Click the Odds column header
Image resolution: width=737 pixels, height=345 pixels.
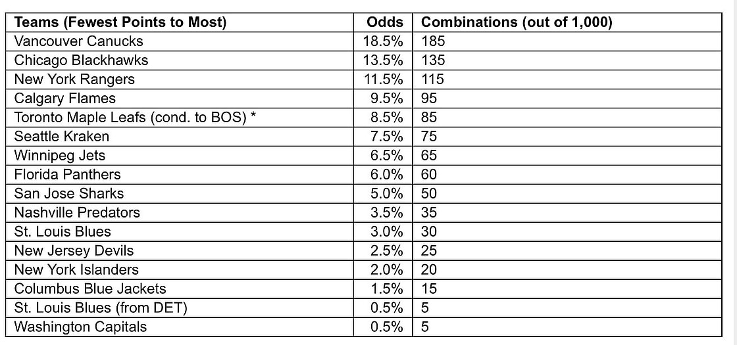(x=385, y=22)
